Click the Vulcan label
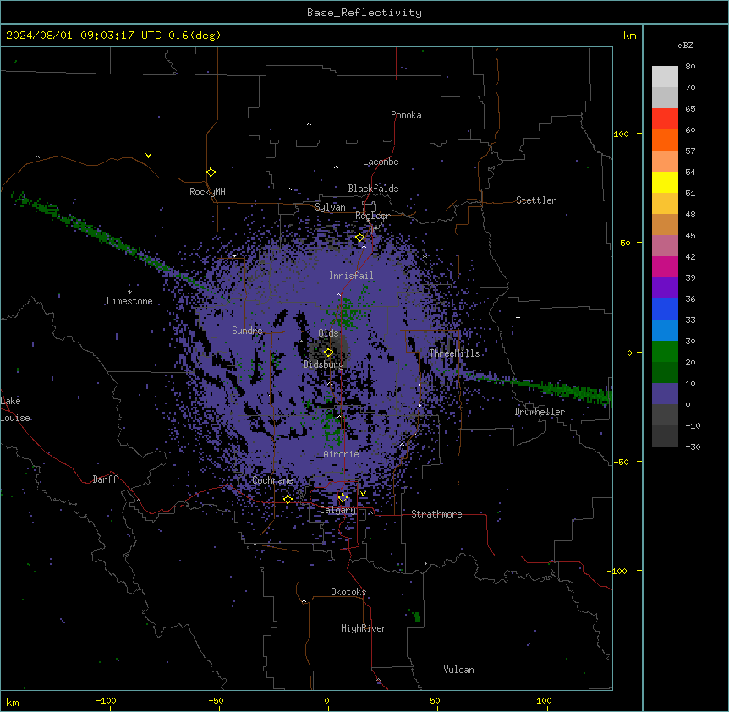The width and height of the screenshot is (729, 712). coord(458,670)
